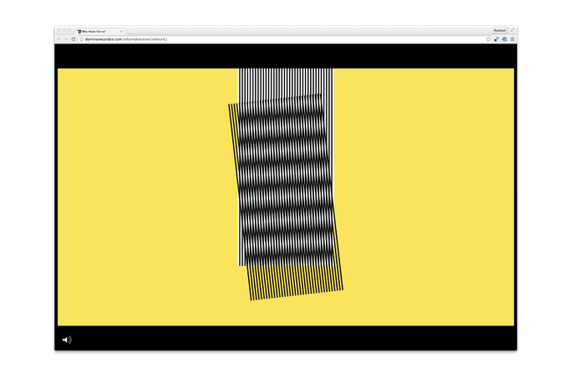Mute the sound with the speaker icon
This screenshot has width=574, height=383.
(67, 340)
